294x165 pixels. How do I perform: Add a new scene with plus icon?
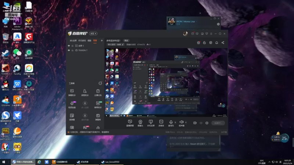click(102, 40)
